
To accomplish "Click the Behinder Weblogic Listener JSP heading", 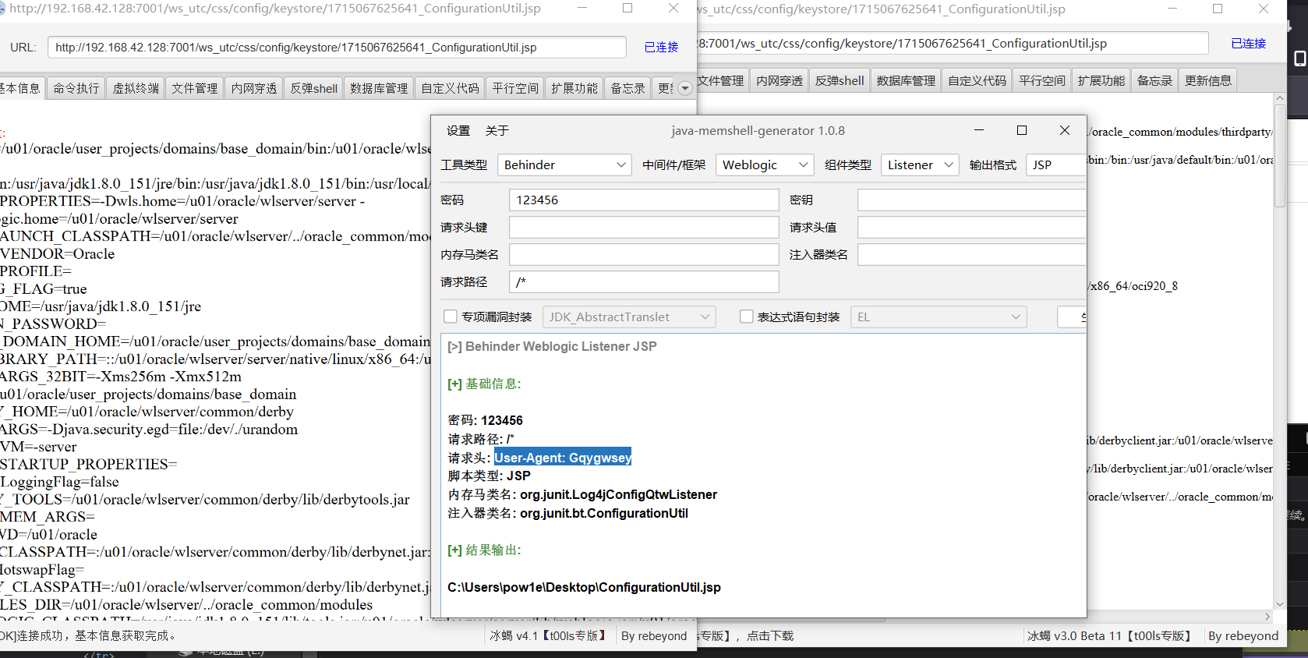I will tap(560, 346).
